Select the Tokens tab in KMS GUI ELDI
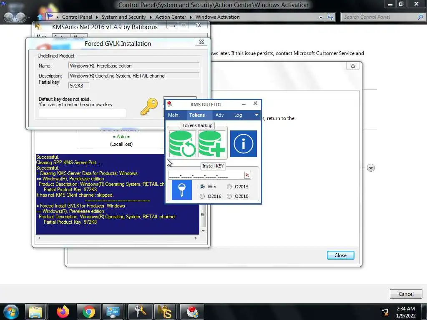The width and height of the screenshot is (427, 320). tap(197, 115)
